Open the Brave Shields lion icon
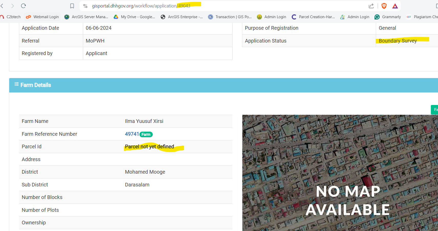 point(384,6)
